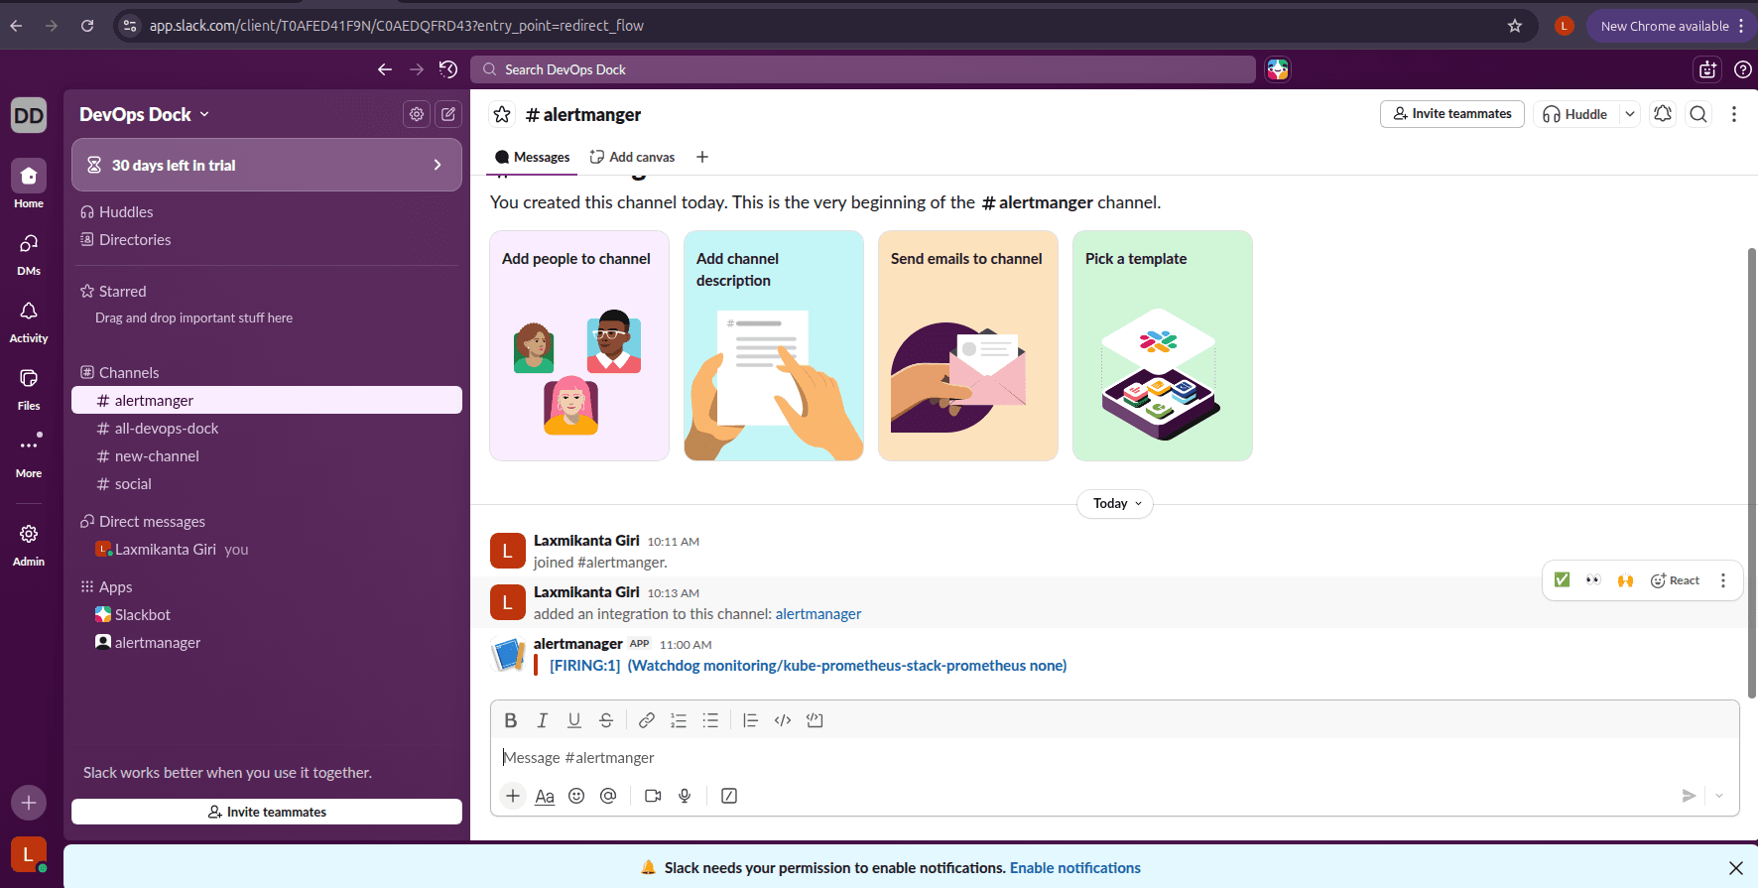This screenshot has width=1758, height=888.
Task: Open channel more actions menu
Action: coord(1734,114)
